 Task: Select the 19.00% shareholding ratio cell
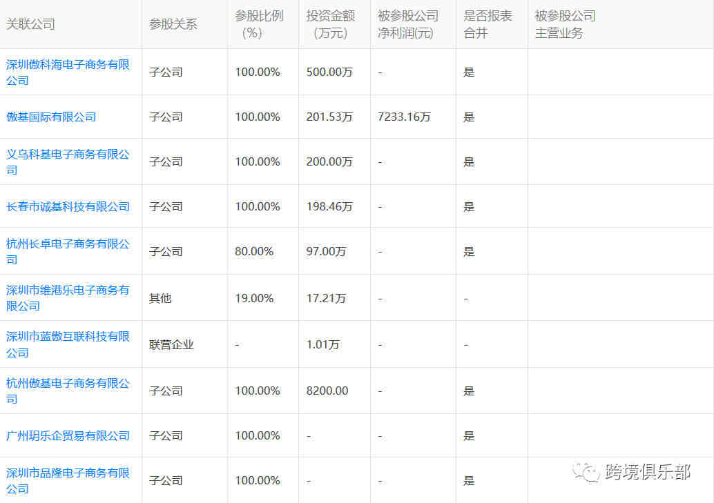pyautogui.click(x=254, y=298)
